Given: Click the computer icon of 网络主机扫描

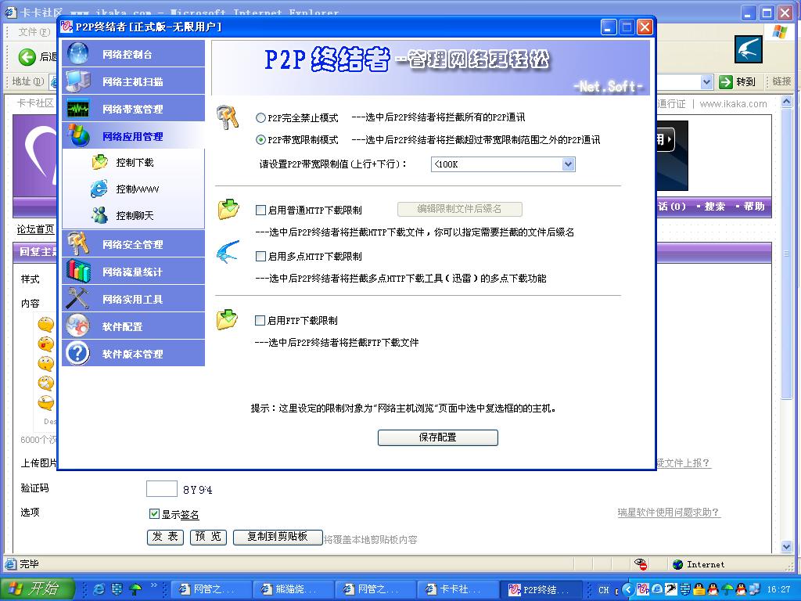Looking at the screenshot, I should point(78,81).
